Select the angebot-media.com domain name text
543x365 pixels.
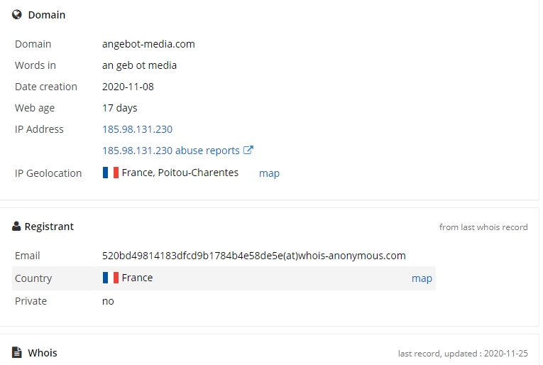click(148, 44)
